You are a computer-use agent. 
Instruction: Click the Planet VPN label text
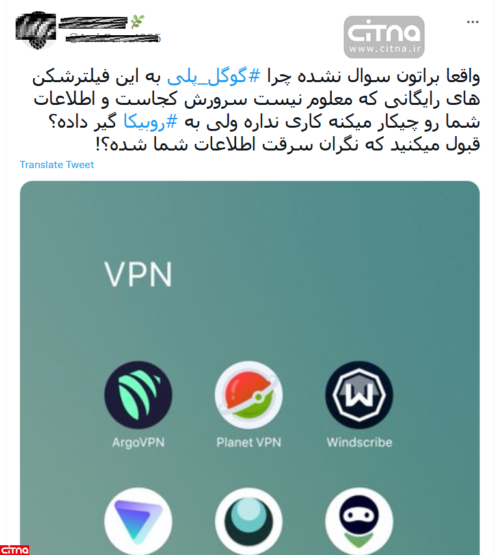point(249,442)
